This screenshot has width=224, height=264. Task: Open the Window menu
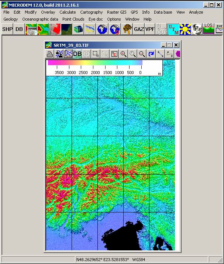pos(132,19)
